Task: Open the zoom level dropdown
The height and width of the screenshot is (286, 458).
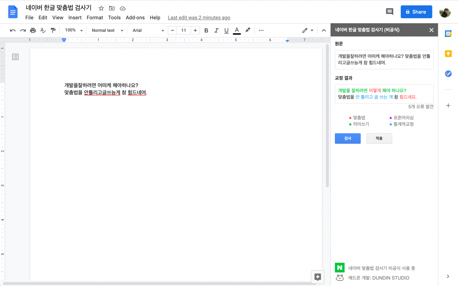Action: point(74,30)
